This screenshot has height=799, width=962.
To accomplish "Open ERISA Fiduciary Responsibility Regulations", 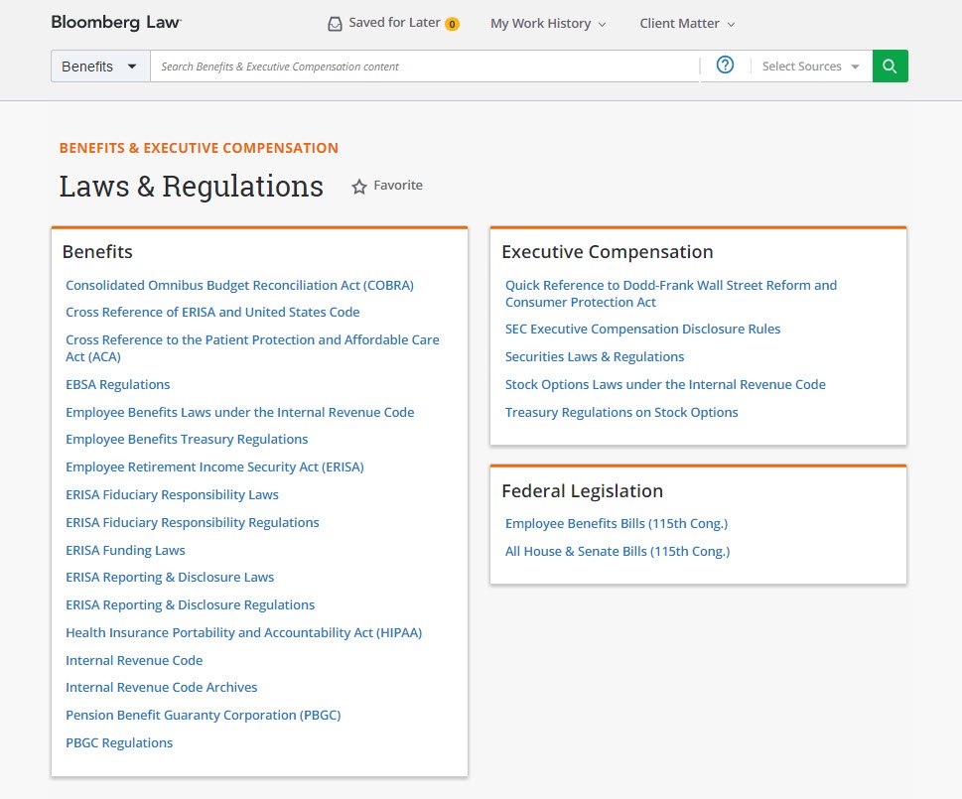I will point(192,522).
